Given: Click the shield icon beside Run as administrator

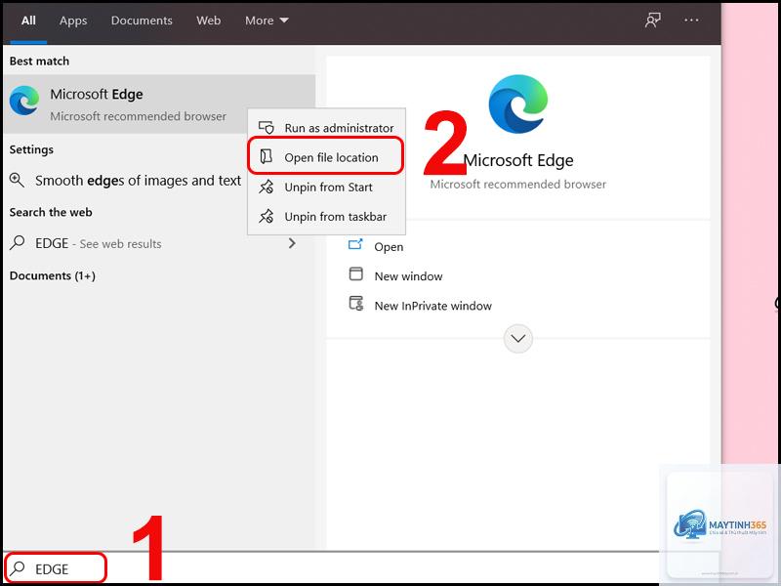Looking at the screenshot, I should pyautogui.click(x=267, y=128).
